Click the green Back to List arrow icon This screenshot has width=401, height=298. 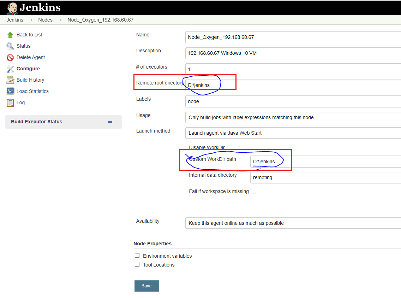click(10, 35)
